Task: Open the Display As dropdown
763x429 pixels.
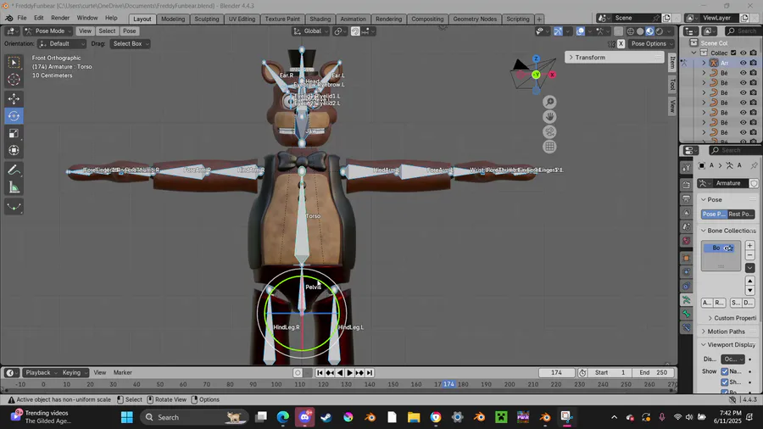Action: point(732,359)
